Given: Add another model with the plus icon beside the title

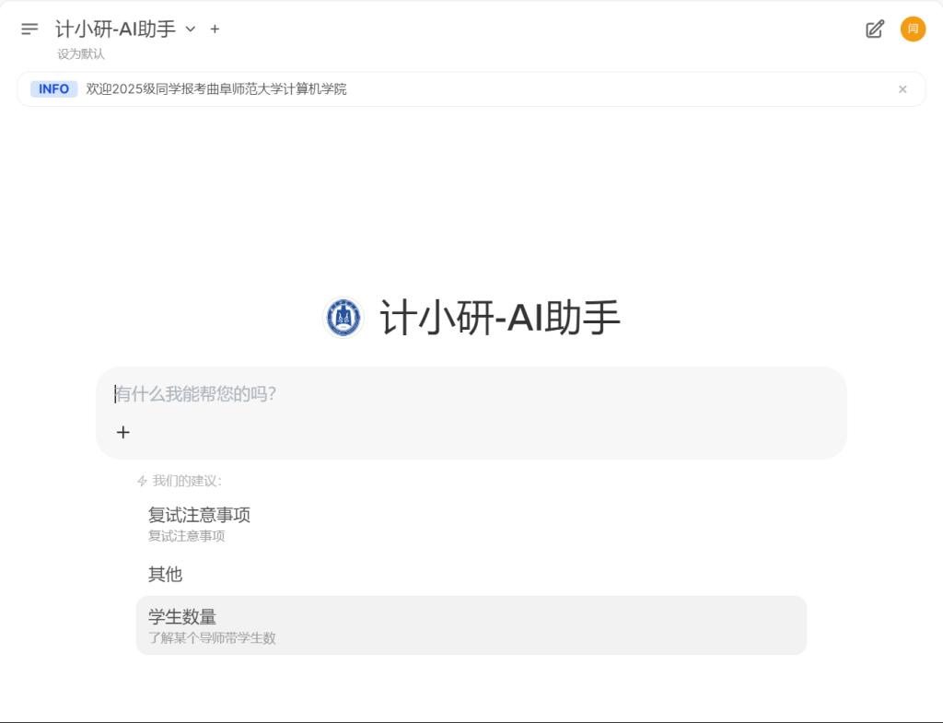Looking at the screenshot, I should click(215, 29).
